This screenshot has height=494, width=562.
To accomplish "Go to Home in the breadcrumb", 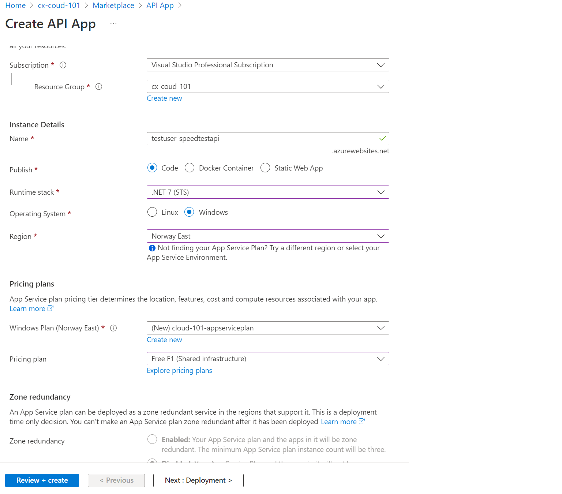I will pos(15,5).
